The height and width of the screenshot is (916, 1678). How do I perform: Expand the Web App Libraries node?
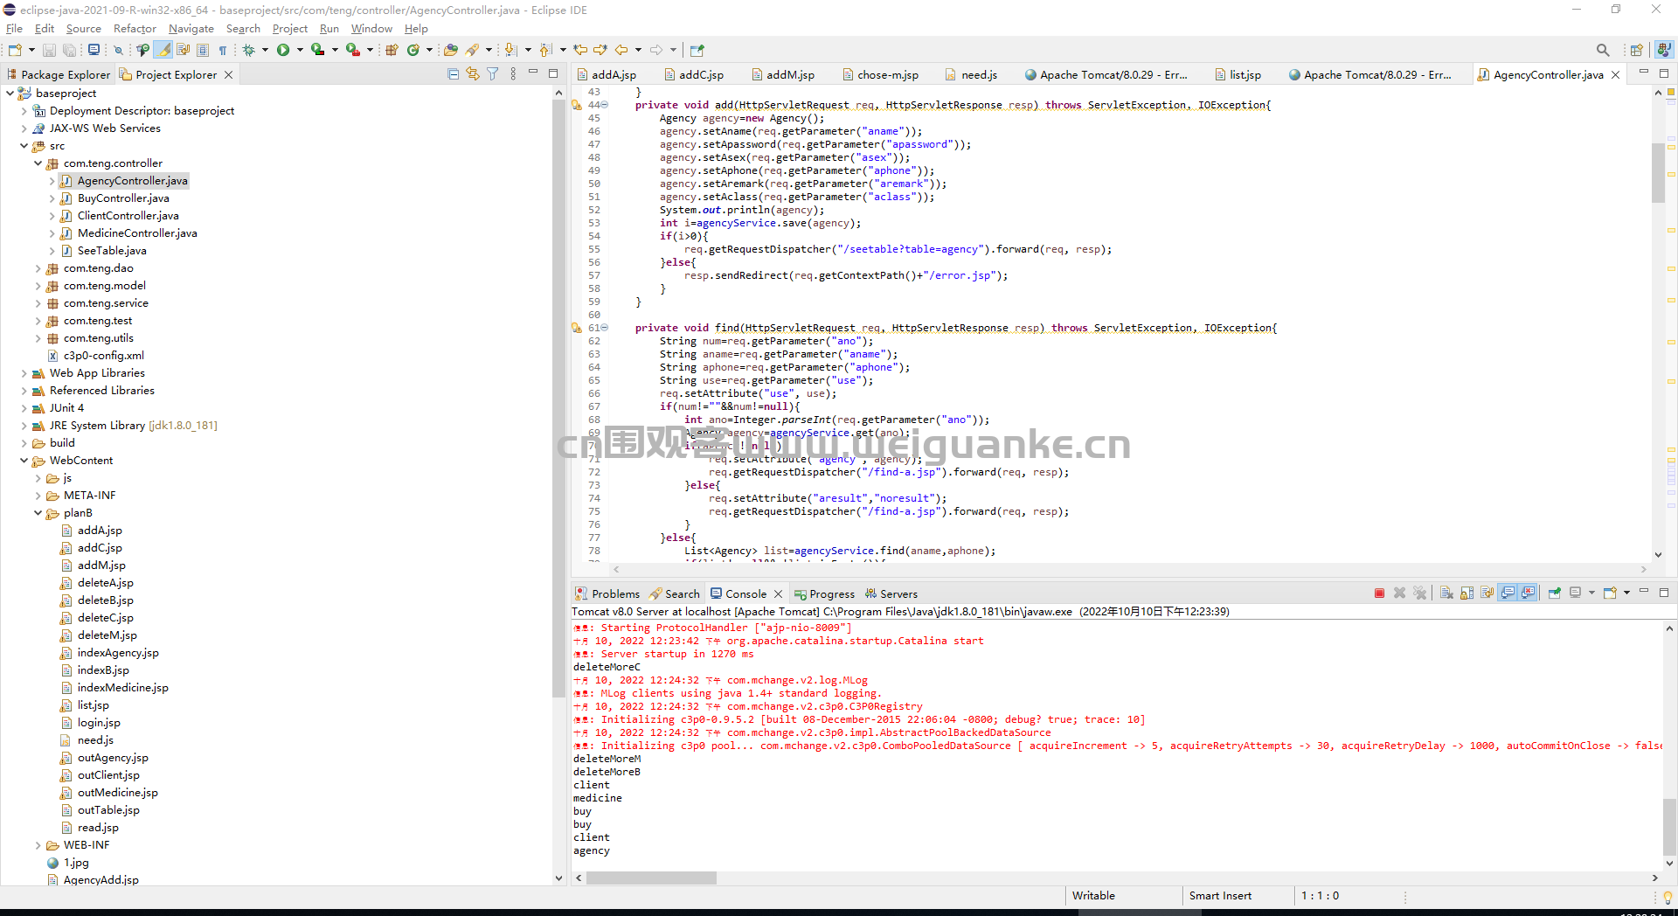[x=24, y=373]
